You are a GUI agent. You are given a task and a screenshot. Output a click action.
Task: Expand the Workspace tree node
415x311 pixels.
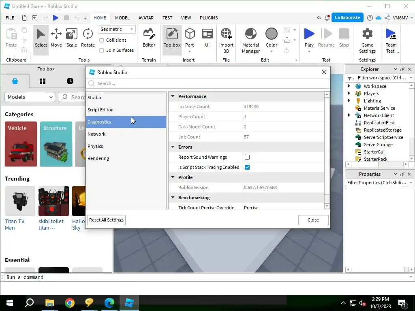pos(349,86)
